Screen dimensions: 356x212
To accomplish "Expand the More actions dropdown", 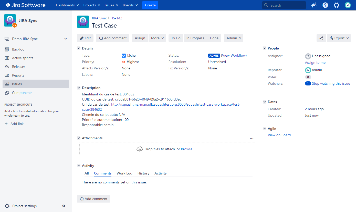I will [157, 38].
